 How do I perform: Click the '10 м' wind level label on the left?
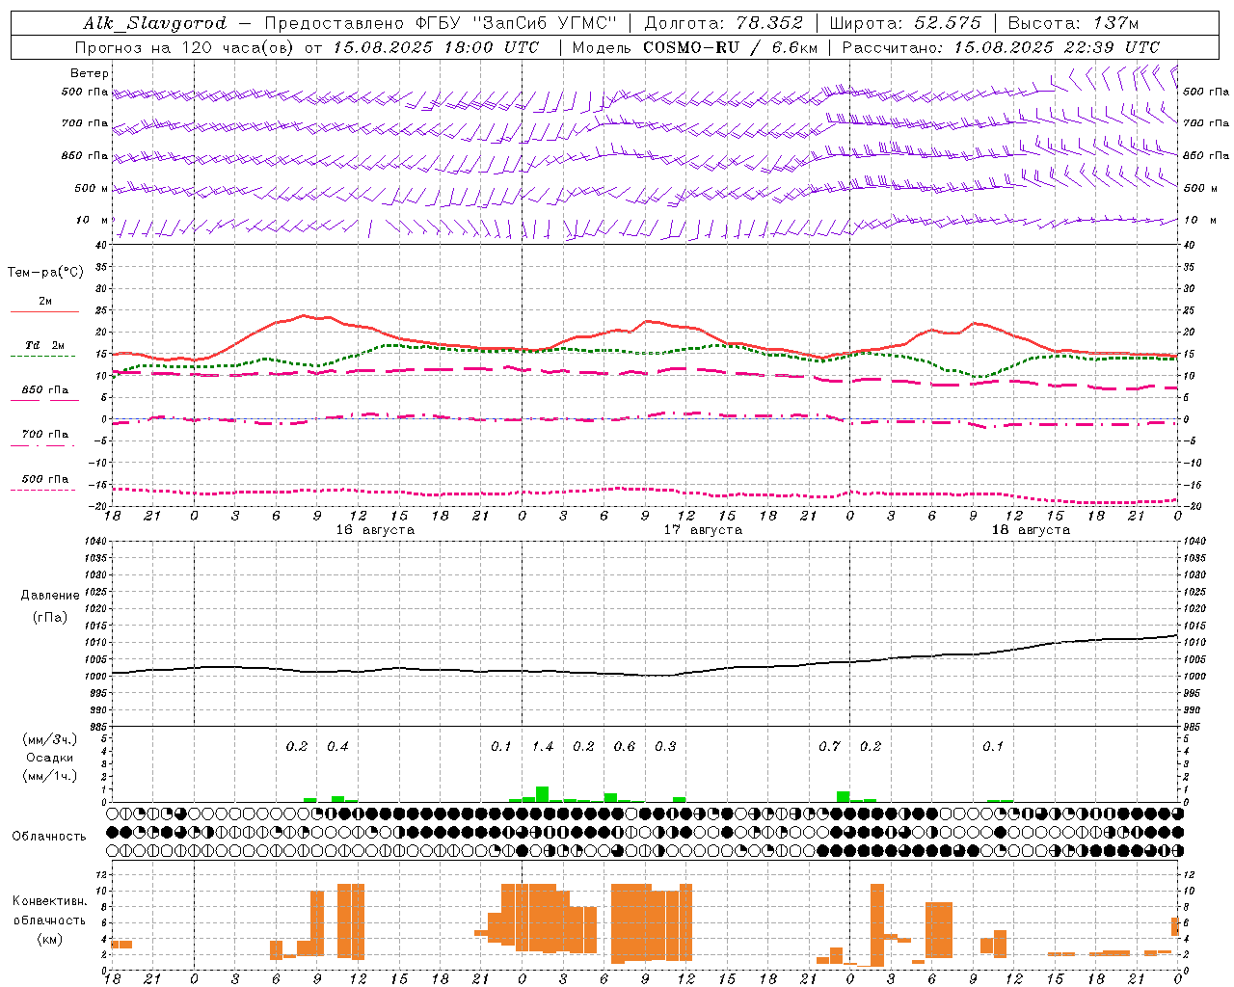point(93,220)
